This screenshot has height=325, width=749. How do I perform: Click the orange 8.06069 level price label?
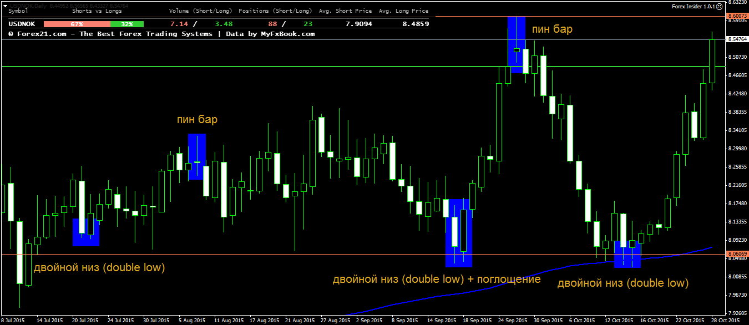(737, 253)
